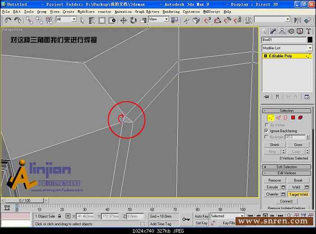Viewport: 316px width, 234px height.
Task: Expand the Editable Poly stack entry
Action: pos(266,56)
